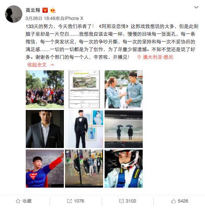Screen dimensions: 205x208
Task: Click the star favorite icon
Action: (x=18, y=201)
